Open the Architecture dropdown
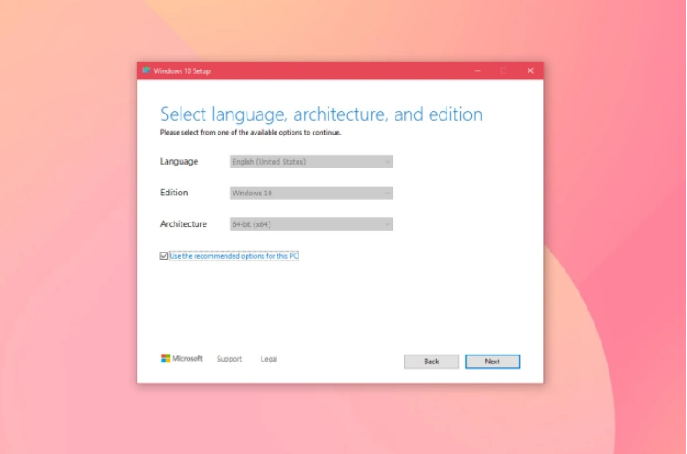The width and height of the screenshot is (687, 454). point(311,224)
